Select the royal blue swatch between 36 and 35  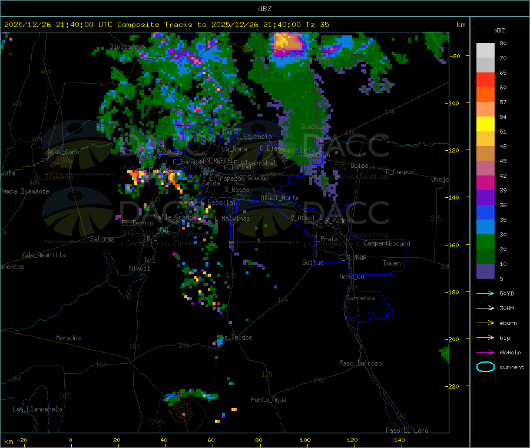[485, 213]
